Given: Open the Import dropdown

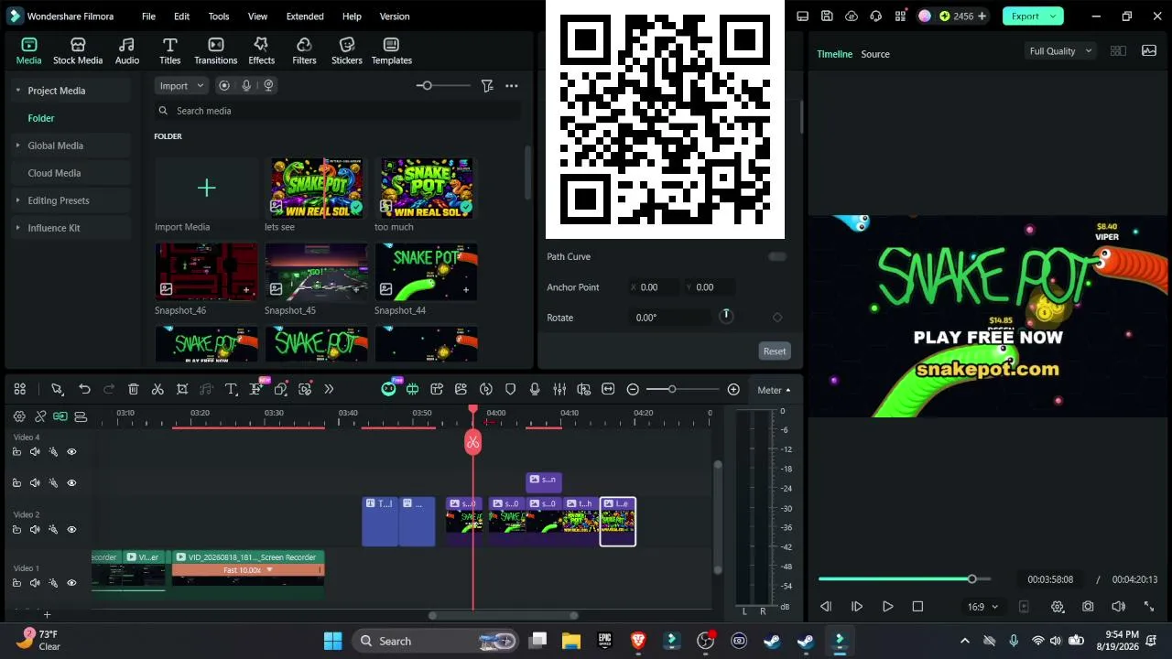Looking at the screenshot, I should [180, 86].
